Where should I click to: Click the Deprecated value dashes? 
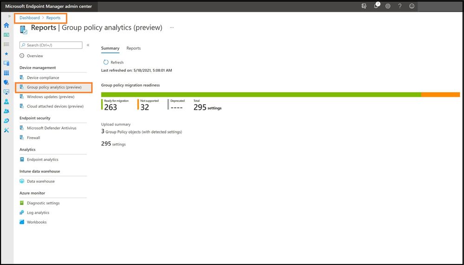pyautogui.click(x=176, y=107)
